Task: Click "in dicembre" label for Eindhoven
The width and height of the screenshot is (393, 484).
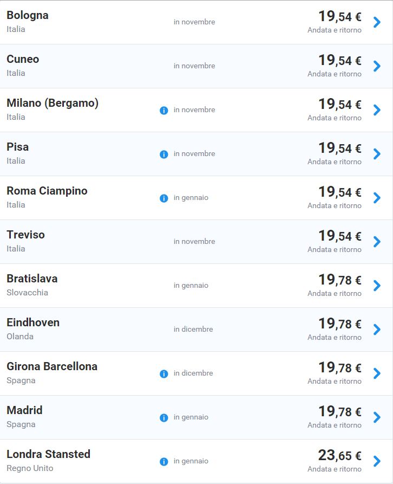Action: point(193,329)
